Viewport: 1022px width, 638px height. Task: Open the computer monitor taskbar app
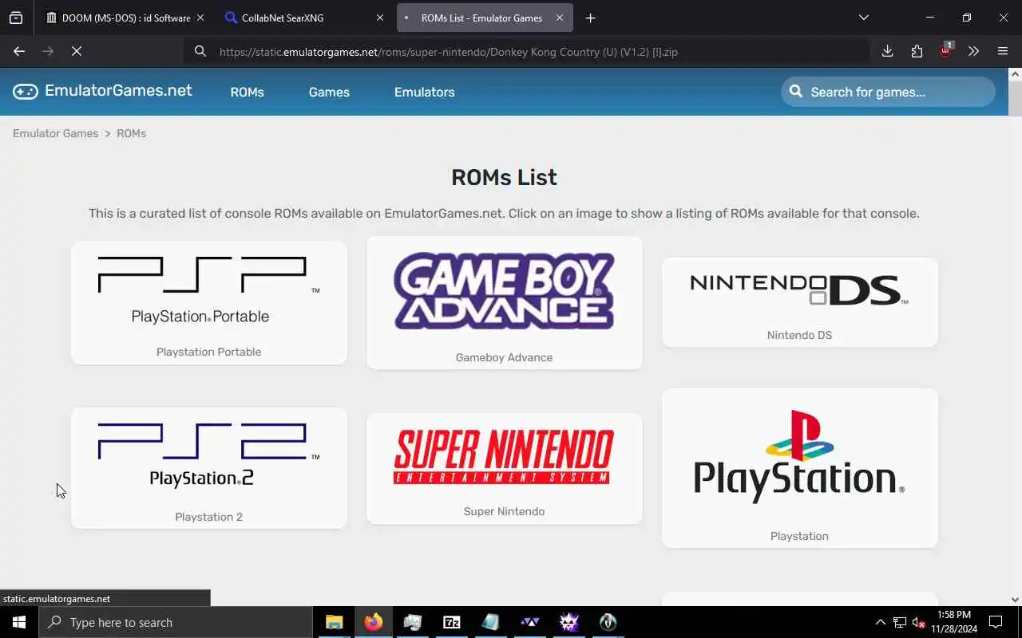412,622
